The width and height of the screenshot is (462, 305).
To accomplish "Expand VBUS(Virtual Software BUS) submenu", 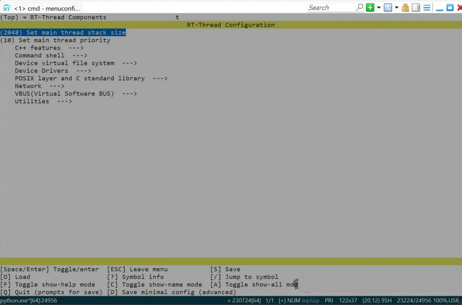I will 76,94.
